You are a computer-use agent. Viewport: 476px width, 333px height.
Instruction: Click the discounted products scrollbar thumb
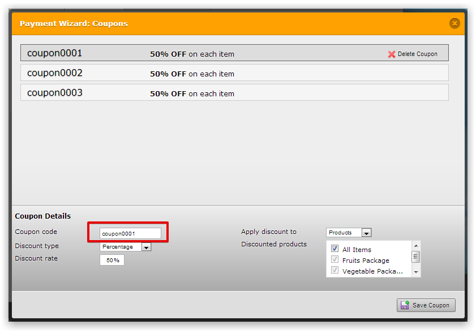click(x=416, y=257)
